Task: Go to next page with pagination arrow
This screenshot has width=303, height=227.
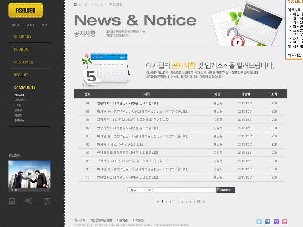Action: (x=205, y=201)
